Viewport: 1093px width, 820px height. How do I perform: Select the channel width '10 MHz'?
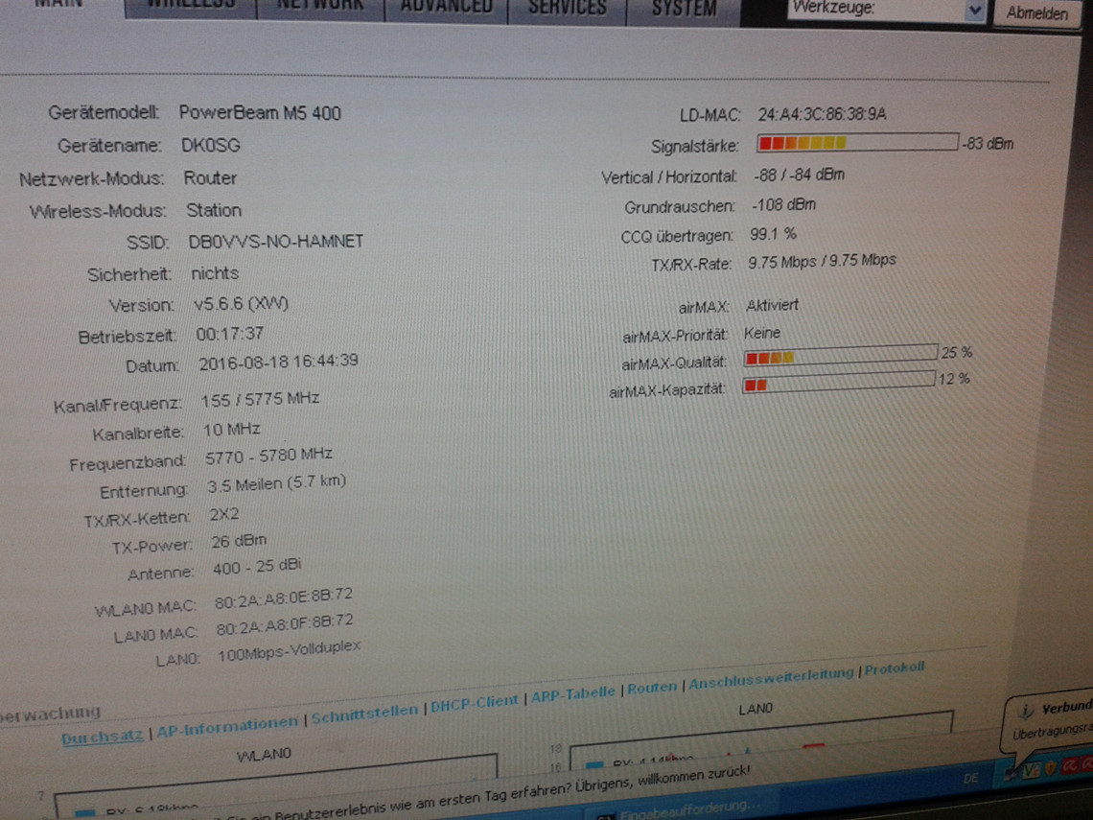click(231, 430)
